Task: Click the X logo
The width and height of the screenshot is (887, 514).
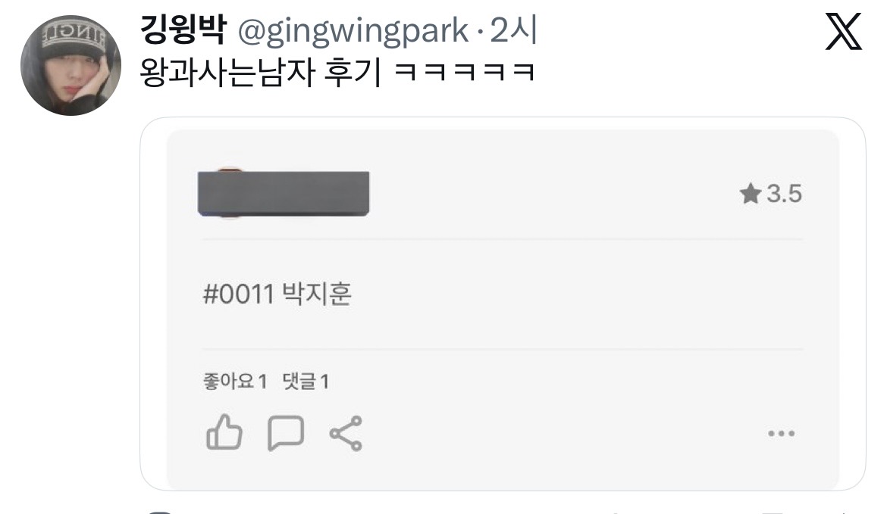Action: click(844, 33)
